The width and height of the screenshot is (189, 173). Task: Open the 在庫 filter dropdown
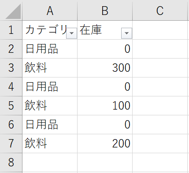[x=126, y=33]
